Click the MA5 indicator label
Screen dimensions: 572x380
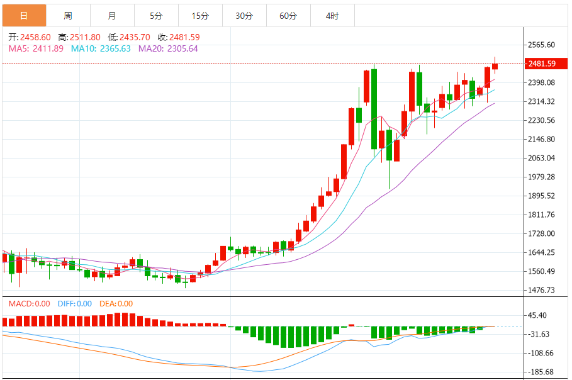(36, 48)
